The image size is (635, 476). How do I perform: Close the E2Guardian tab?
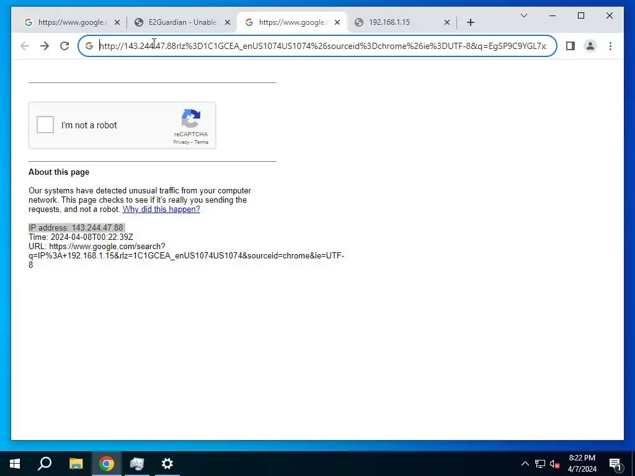pos(228,22)
